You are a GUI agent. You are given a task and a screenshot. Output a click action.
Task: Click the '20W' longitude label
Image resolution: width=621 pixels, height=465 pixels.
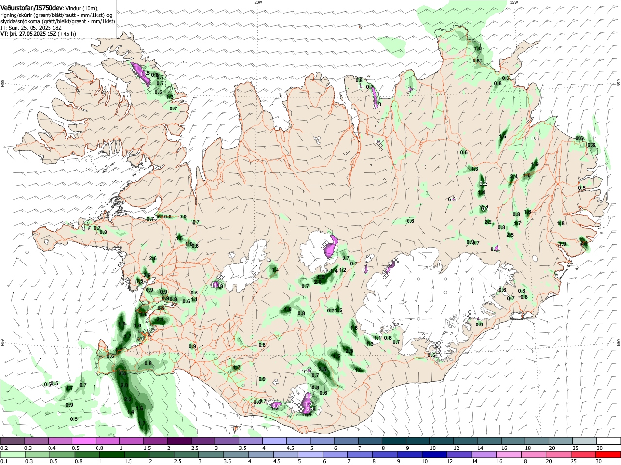[x=258, y=2]
